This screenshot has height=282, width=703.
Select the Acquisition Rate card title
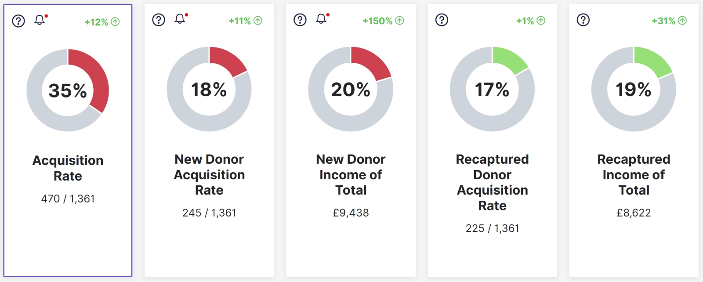pos(68,168)
